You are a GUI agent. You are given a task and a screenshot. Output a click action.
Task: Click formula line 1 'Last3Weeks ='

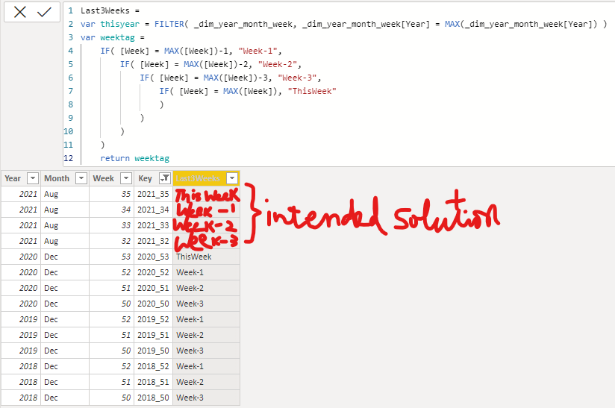coord(110,10)
